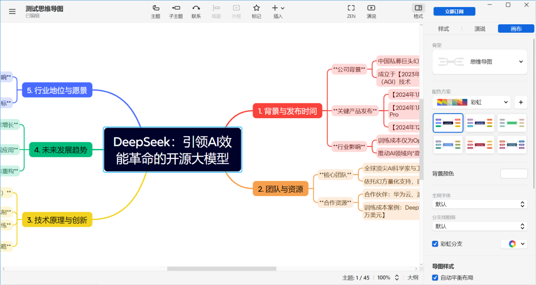Click the 外框 boundary tool

pyautogui.click(x=236, y=11)
